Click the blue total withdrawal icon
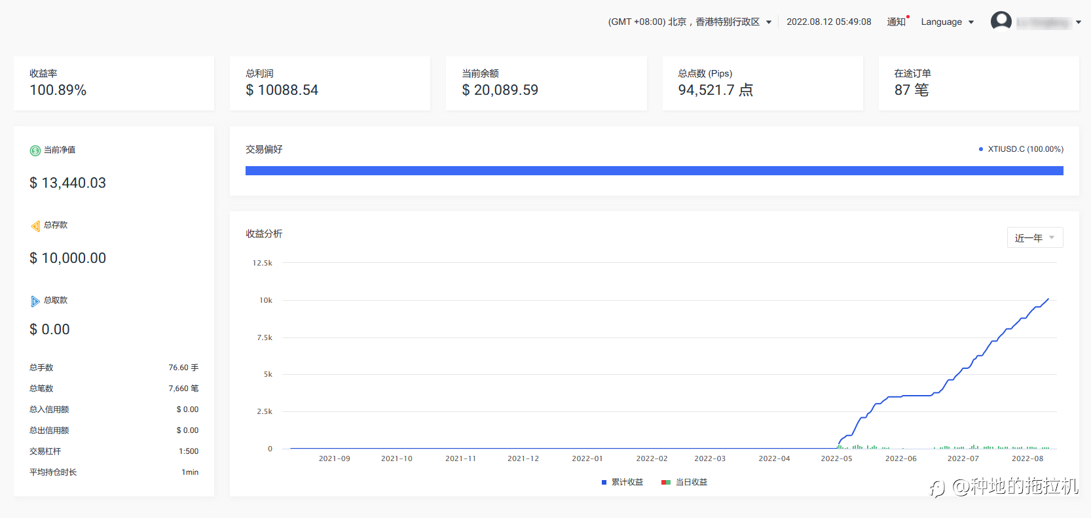 click(x=35, y=301)
